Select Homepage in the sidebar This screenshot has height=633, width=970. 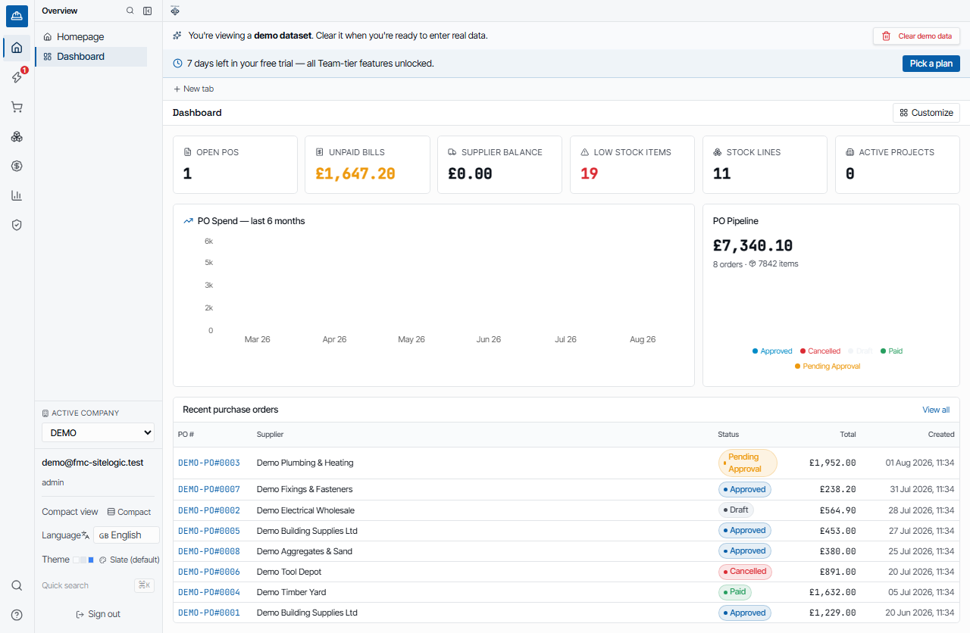point(91,37)
